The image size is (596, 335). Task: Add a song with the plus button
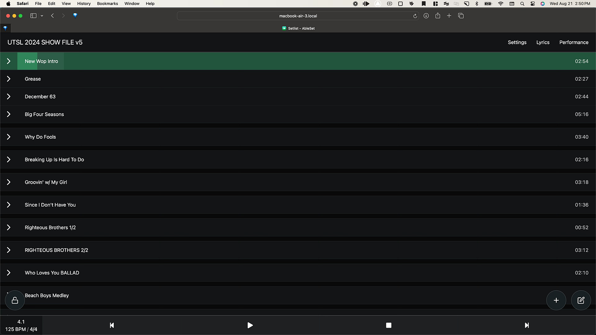tap(556, 300)
